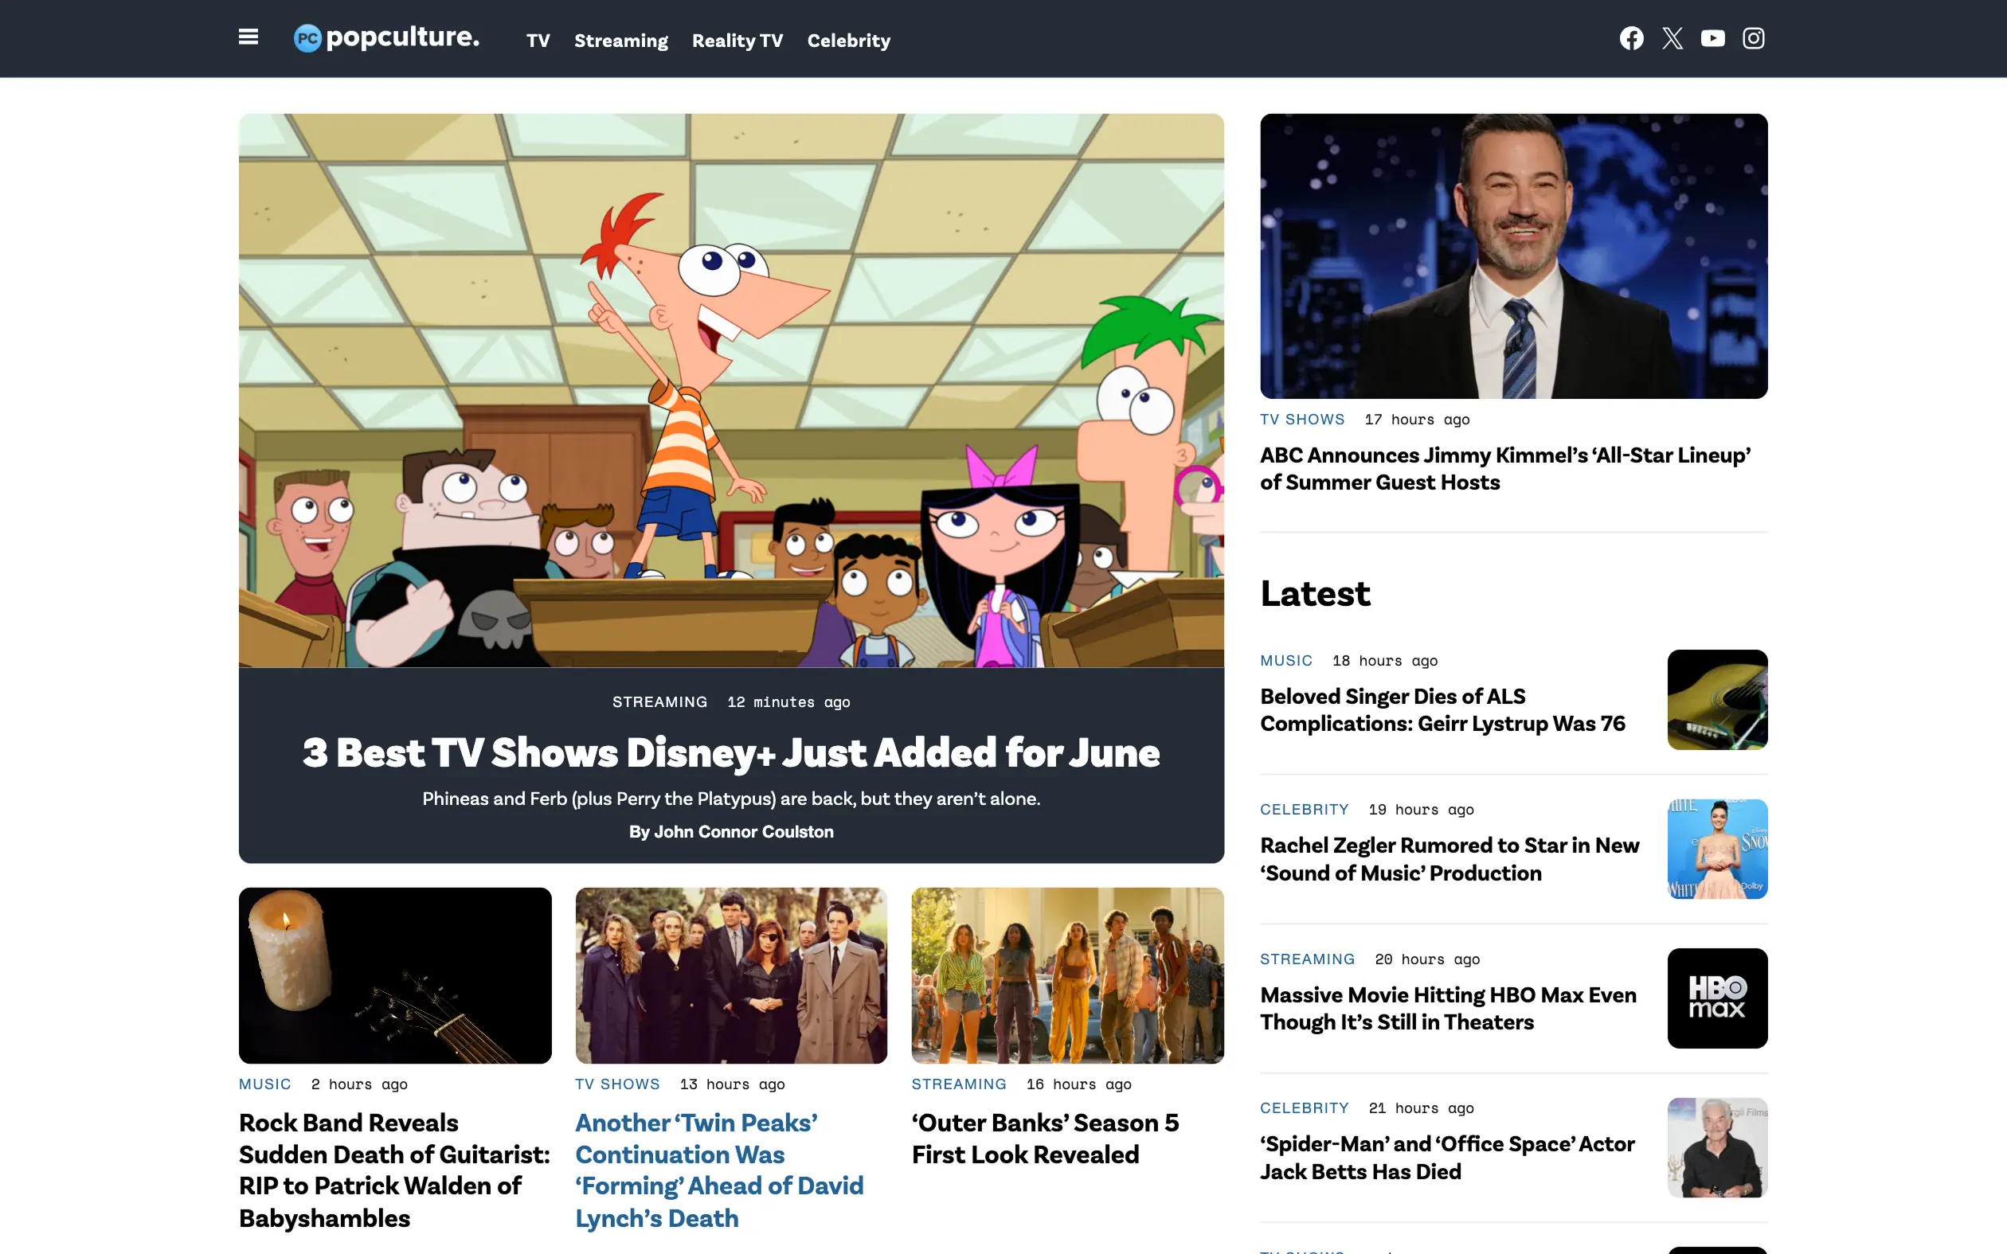2007x1254 pixels.
Task: Click CELEBRITY tag above Jack Betts story
Action: click(x=1304, y=1108)
